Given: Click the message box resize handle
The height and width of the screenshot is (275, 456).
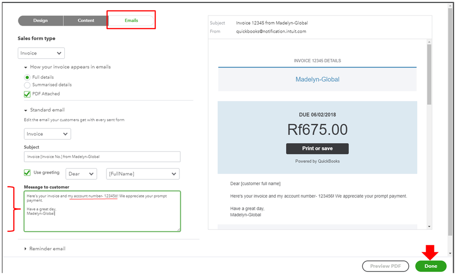Looking at the screenshot, I should 178,229.
